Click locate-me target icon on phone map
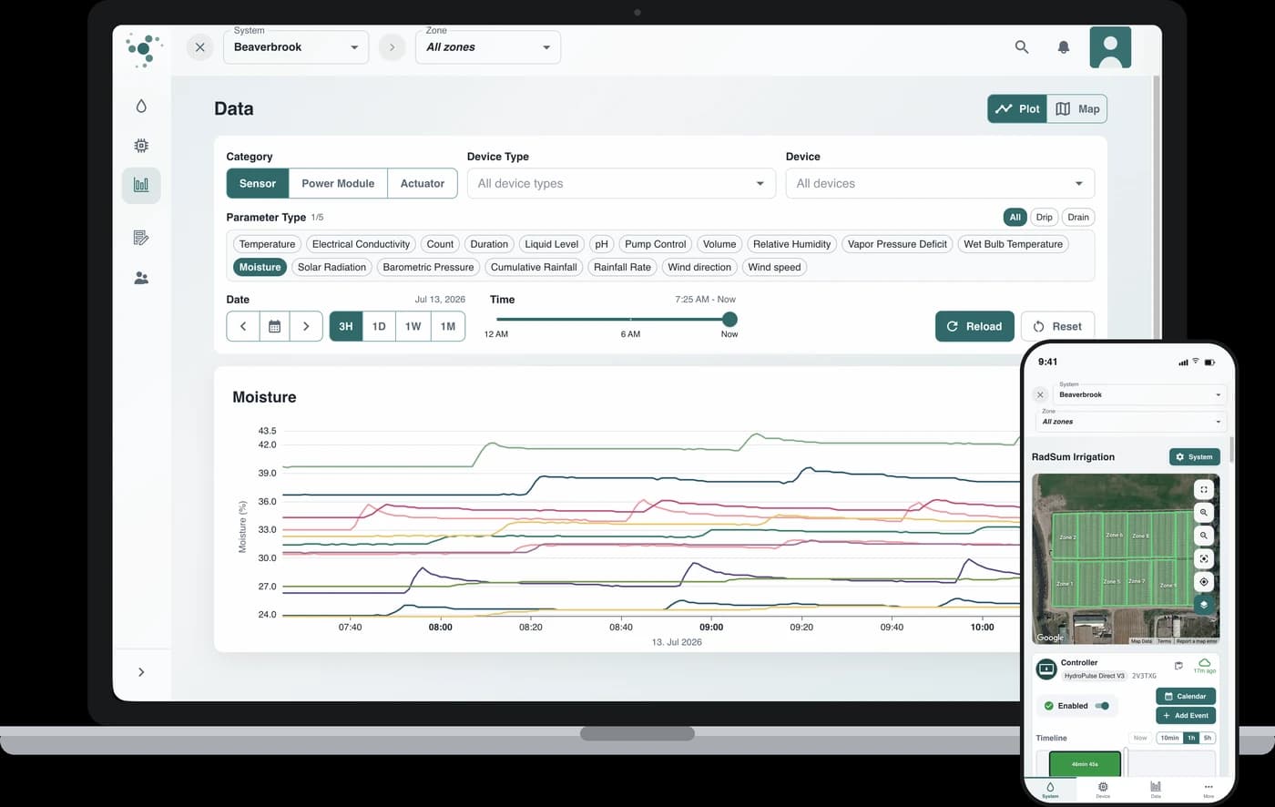 pos(1203,581)
